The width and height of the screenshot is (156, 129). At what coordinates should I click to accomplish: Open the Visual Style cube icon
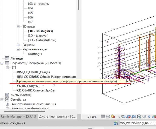[x=108, y=117]
